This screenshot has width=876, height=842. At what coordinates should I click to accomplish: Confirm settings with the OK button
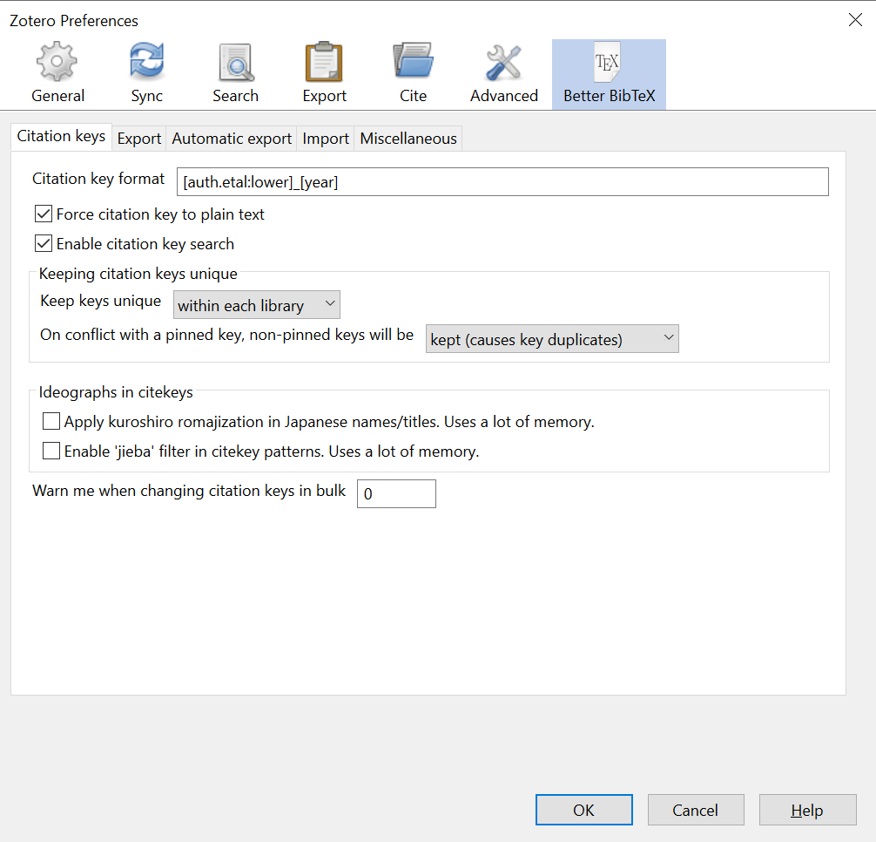tap(583, 810)
